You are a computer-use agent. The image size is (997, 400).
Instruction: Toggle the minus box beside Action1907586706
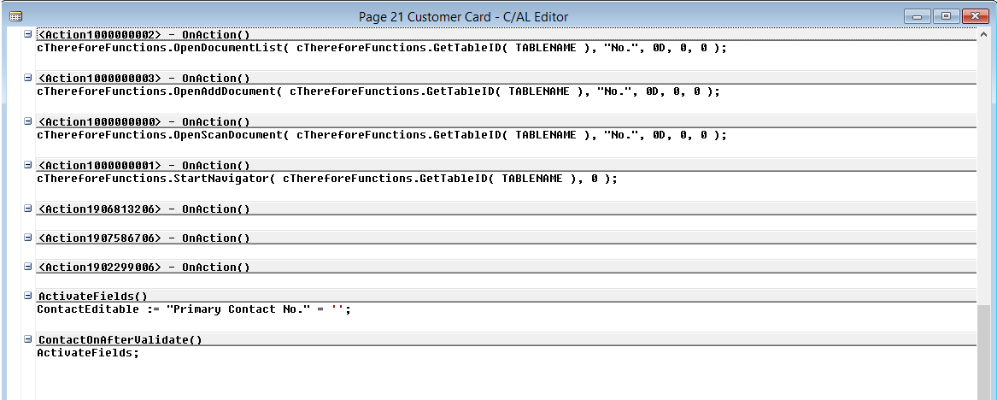pyautogui.click(x=28, y=238)
